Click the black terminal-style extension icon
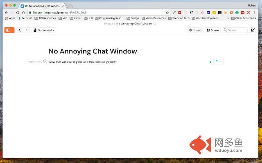Screen dimensions: 262x163 220,13
